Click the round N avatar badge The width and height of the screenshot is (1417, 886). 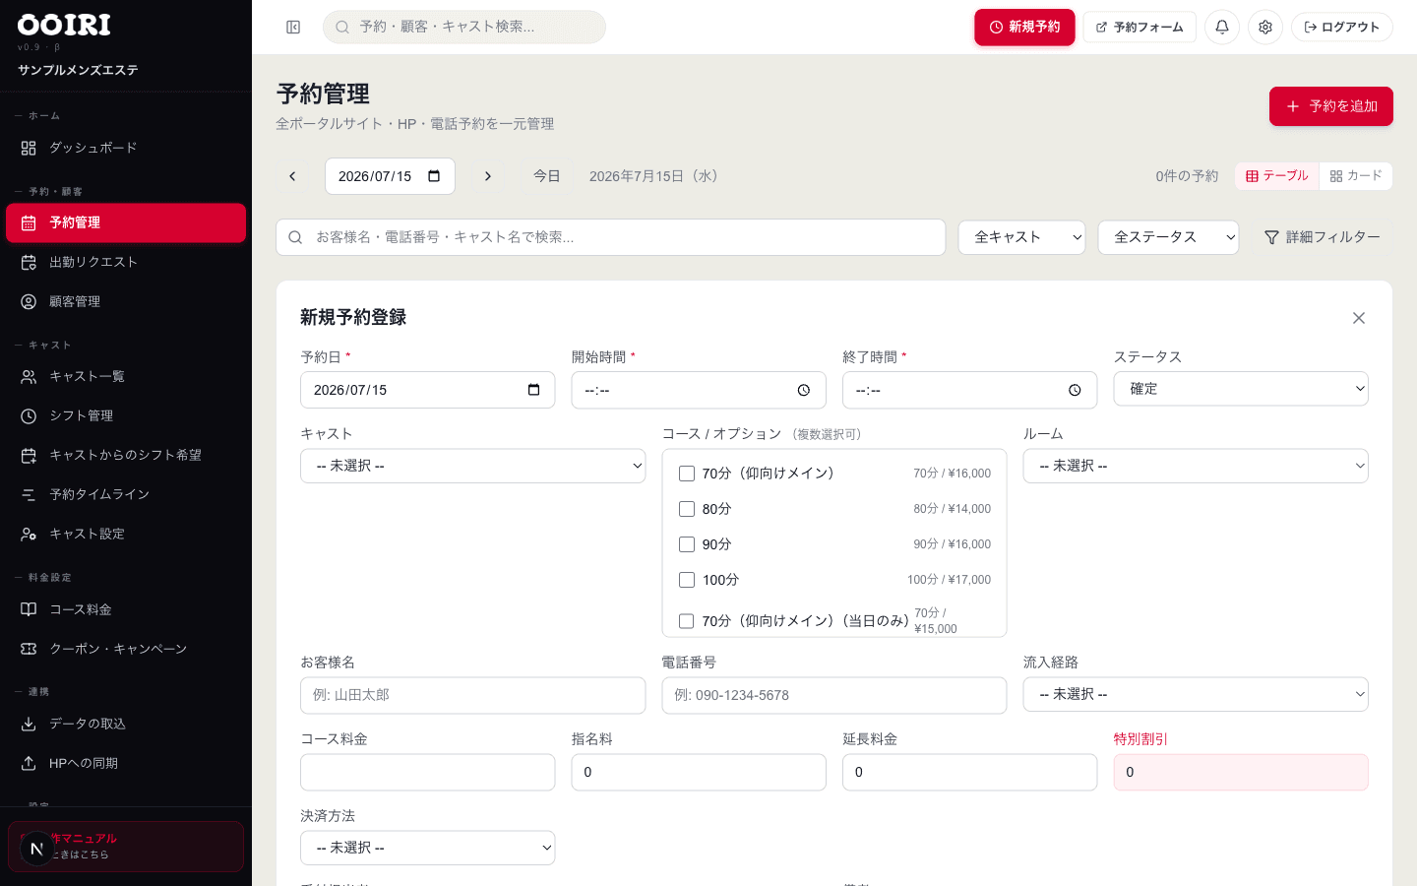click(x=36, y=849)
